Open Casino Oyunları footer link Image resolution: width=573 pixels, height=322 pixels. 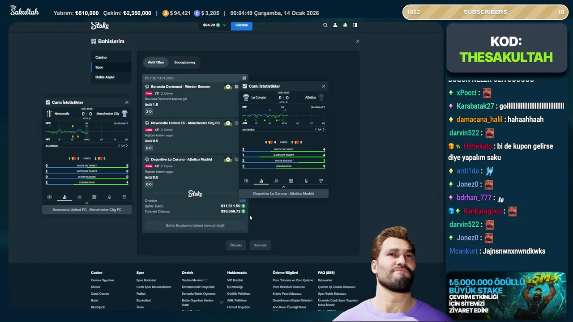click(103, 280)
